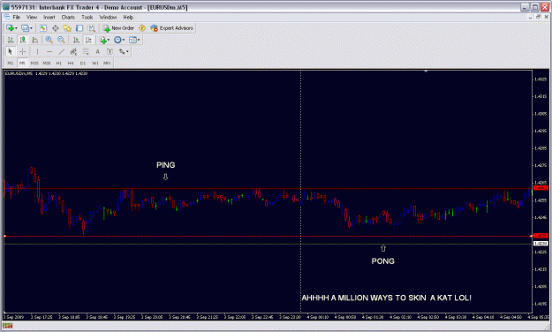Open a new chart window icon
Screen dimensions: 552x332
pos(10,28)
